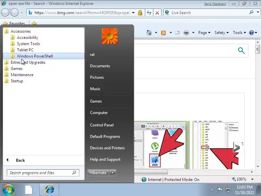Open the Home button dropdown arrow
This screenshot has width=261, height=196.
click(x=156, y=32)
